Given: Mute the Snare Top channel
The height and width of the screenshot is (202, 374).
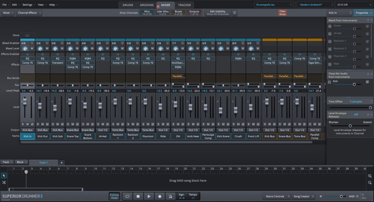Looking at the screenshot, I should pos(73,124).
